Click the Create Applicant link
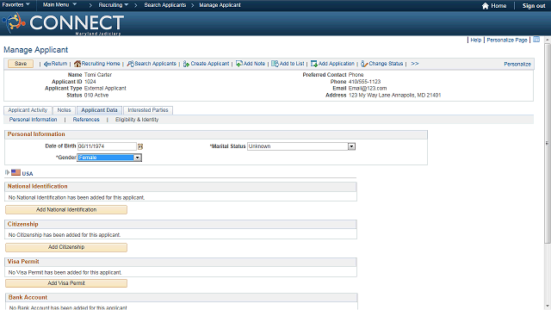This screenshot has width=551, height=310. point(210,64)
